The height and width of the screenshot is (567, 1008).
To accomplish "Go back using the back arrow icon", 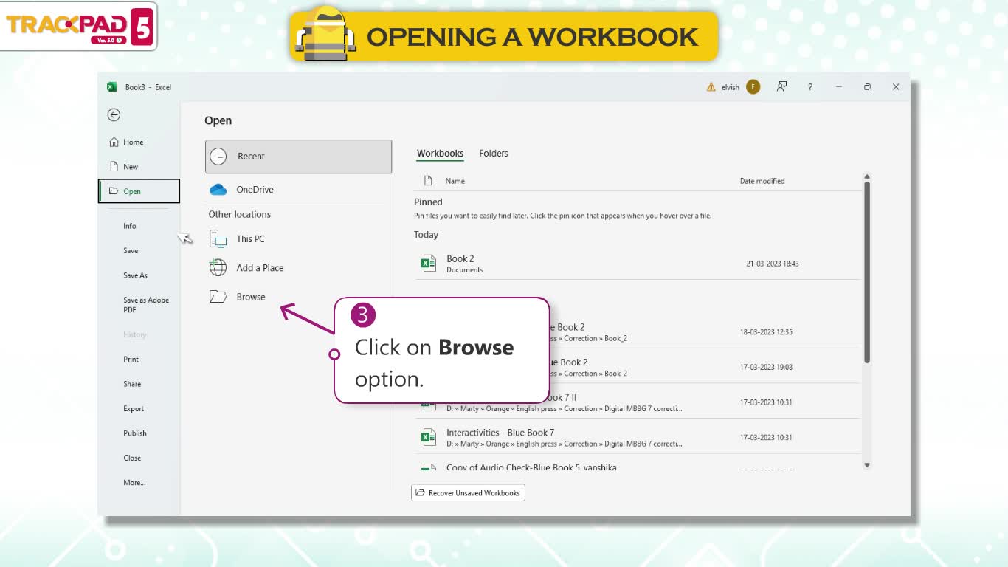I will click(114, 114).
